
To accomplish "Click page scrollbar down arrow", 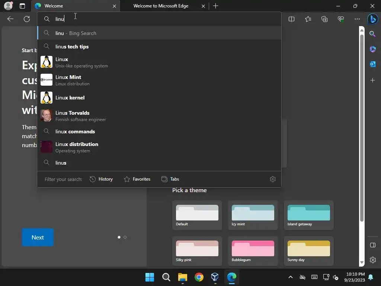I will point(362,263).
